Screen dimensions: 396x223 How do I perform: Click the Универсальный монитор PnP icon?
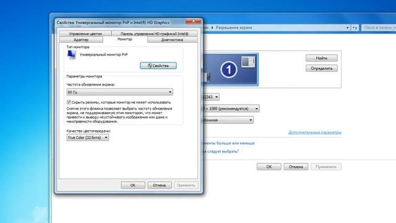(x=72, y=55)
